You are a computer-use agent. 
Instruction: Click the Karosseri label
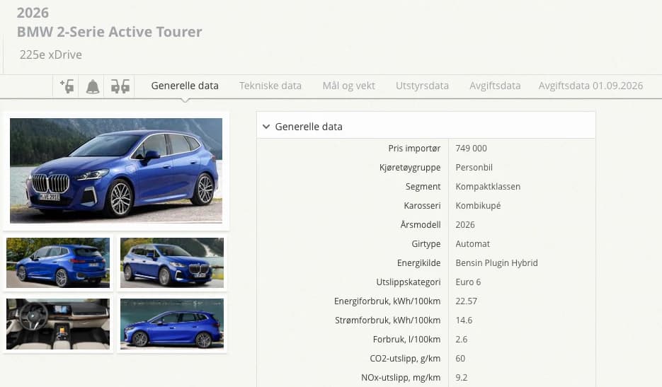pos(422,206)
